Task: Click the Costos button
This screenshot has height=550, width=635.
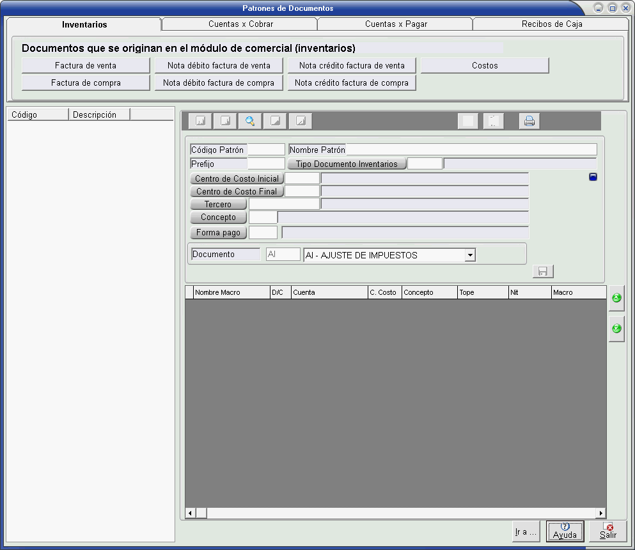Action: 485,65
